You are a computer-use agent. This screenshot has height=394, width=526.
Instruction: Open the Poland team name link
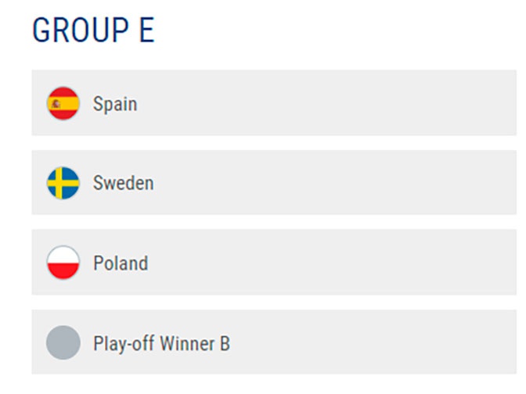121,263
